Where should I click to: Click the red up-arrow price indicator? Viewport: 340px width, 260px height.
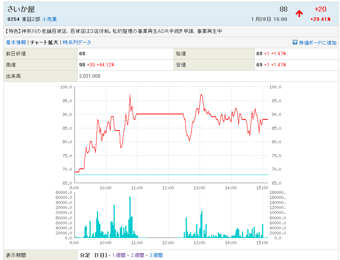299,14
